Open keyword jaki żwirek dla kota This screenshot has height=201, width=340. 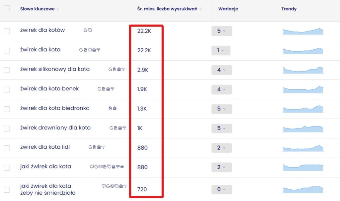pos(45,167)
